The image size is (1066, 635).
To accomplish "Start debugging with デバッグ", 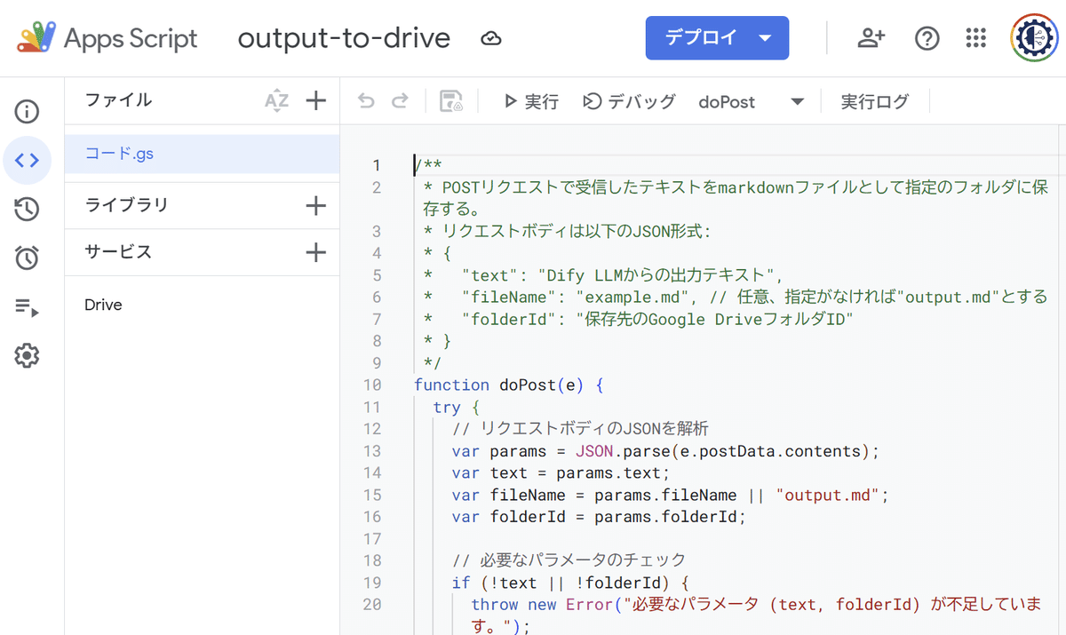I will pos(630,101).
